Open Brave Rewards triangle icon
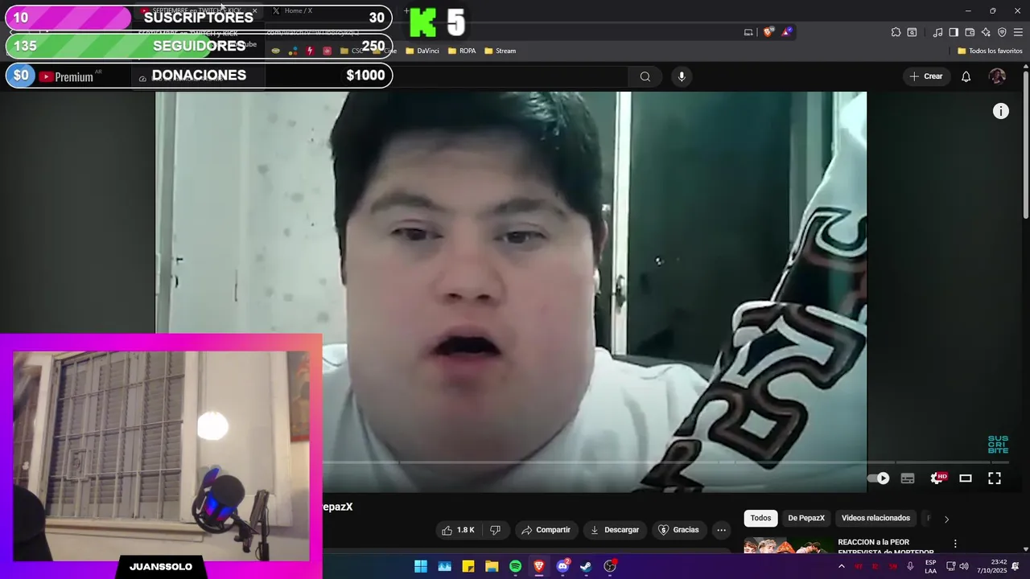The image size is (1030, 579). pos(787,32)
